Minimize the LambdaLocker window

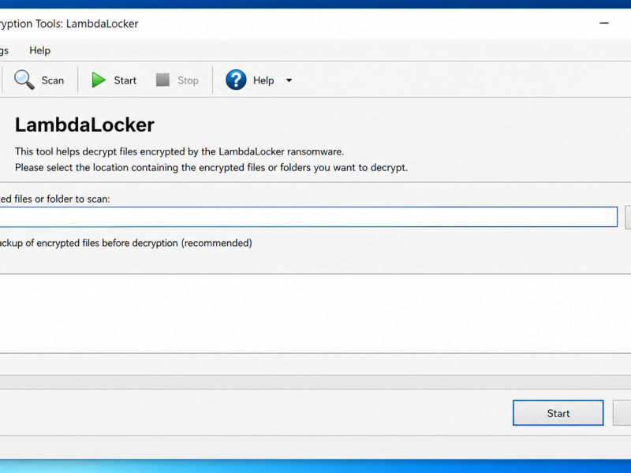(x=604, y=24)
